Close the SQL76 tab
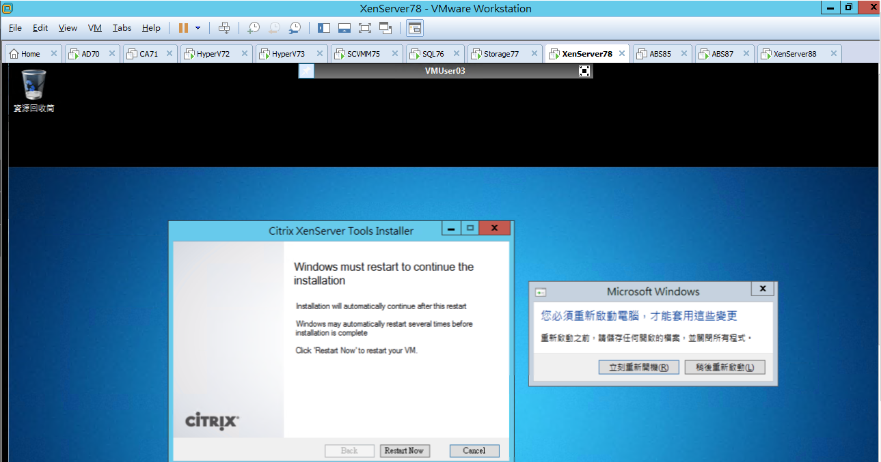The width and height of the screenshot is (881, 462). click(457, 54)
